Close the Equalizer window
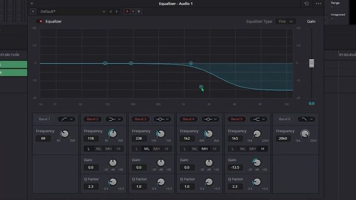This screenshot has height=200, width=356. (x=32, y=3)
